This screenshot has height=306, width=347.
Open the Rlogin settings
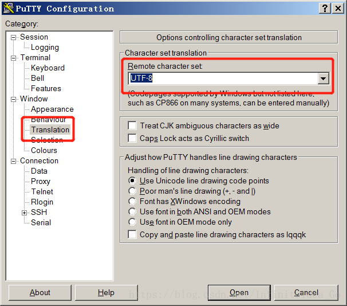click(42, 202)
